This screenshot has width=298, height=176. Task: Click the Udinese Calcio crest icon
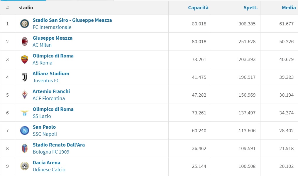[25, 166]
